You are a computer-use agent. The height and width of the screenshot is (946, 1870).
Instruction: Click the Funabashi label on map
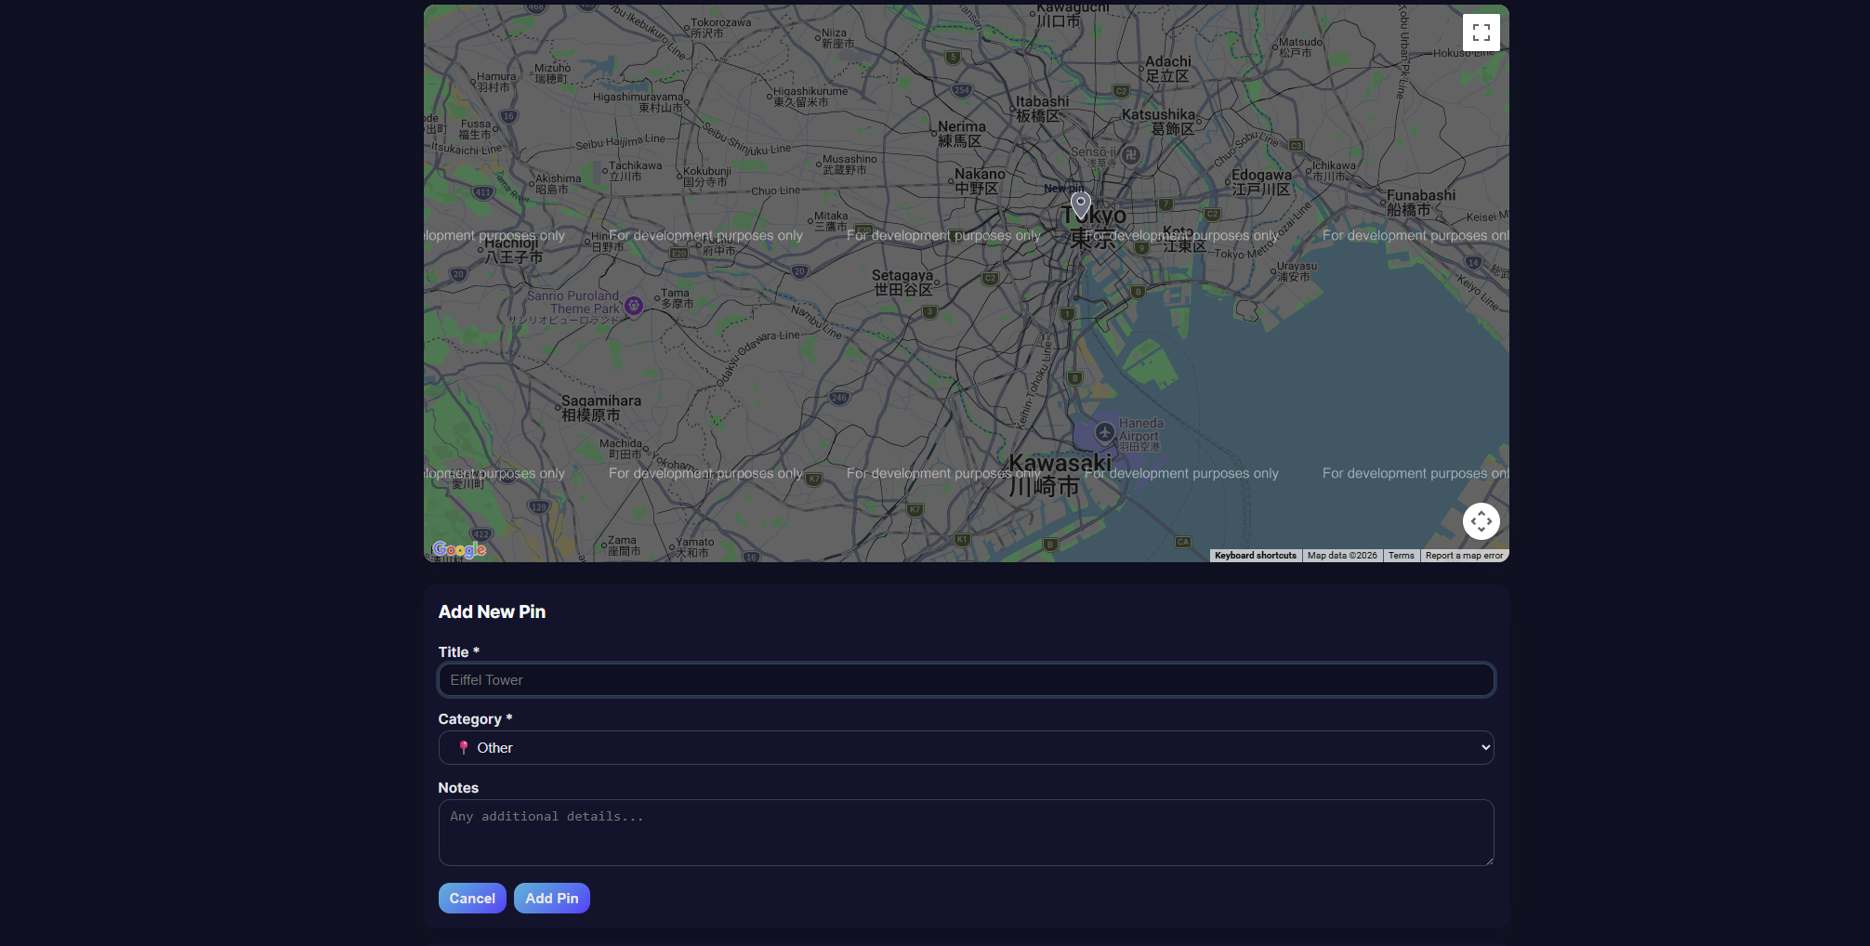pos(1421,203)
